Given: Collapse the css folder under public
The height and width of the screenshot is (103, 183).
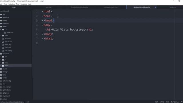Looking at the screenshot, I should click(x=1, y=30).
